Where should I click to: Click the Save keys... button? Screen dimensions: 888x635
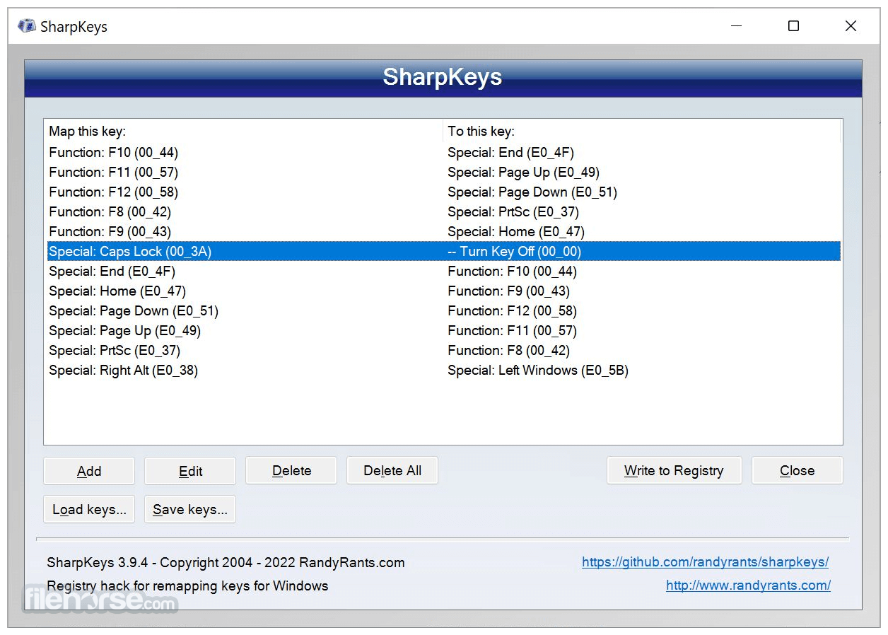[x=190, y=510]
